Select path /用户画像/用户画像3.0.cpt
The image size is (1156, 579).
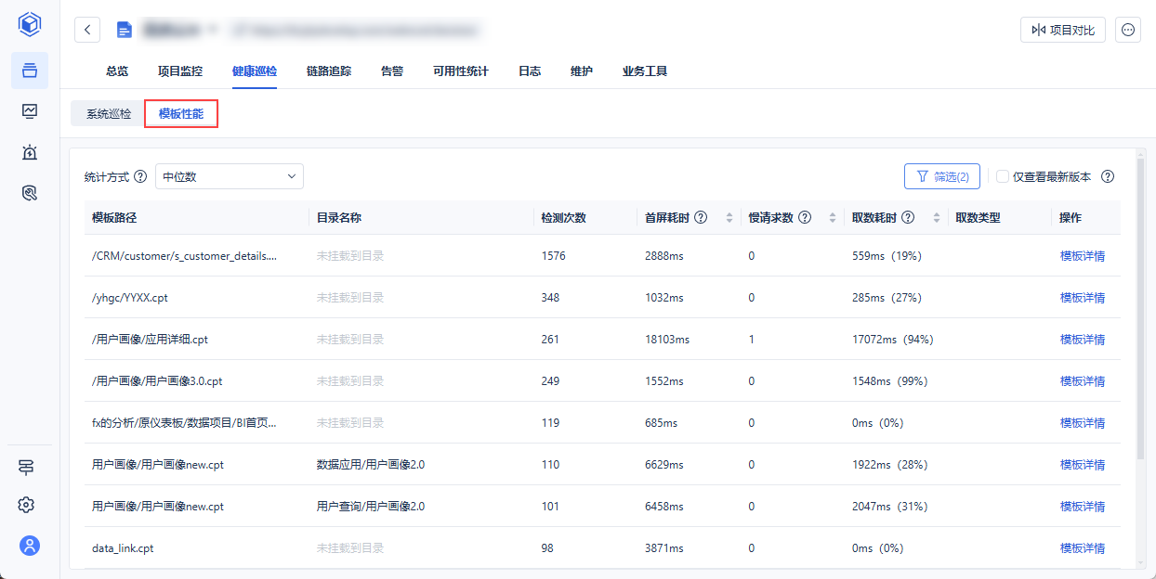158,381
